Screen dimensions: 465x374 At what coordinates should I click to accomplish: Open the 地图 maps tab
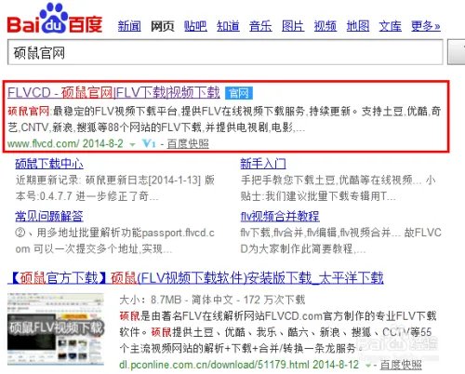358,26
